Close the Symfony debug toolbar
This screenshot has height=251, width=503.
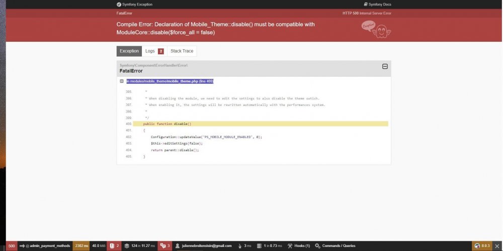click(x=497, y=246)
